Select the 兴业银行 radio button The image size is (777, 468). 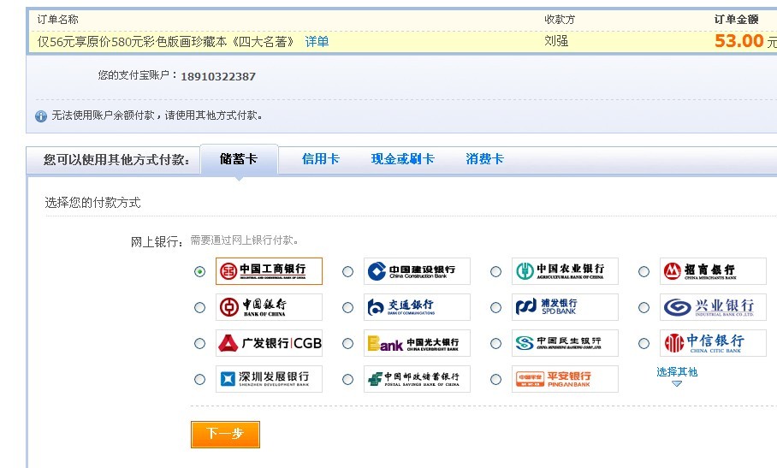[x=644, y=307]
